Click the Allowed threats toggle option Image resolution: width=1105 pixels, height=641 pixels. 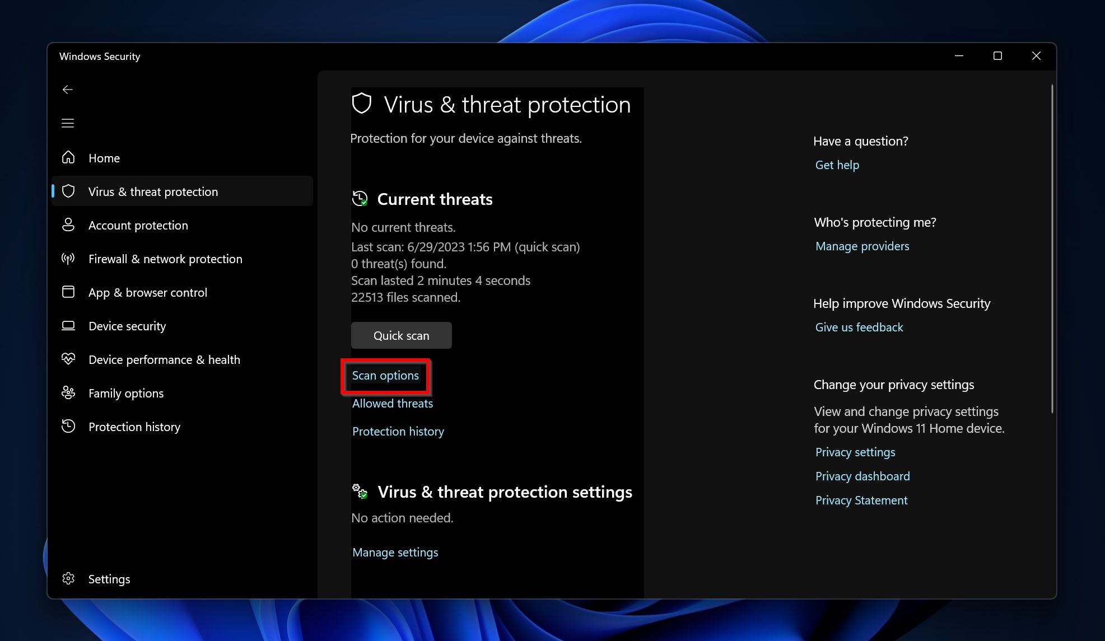[391, 403]
